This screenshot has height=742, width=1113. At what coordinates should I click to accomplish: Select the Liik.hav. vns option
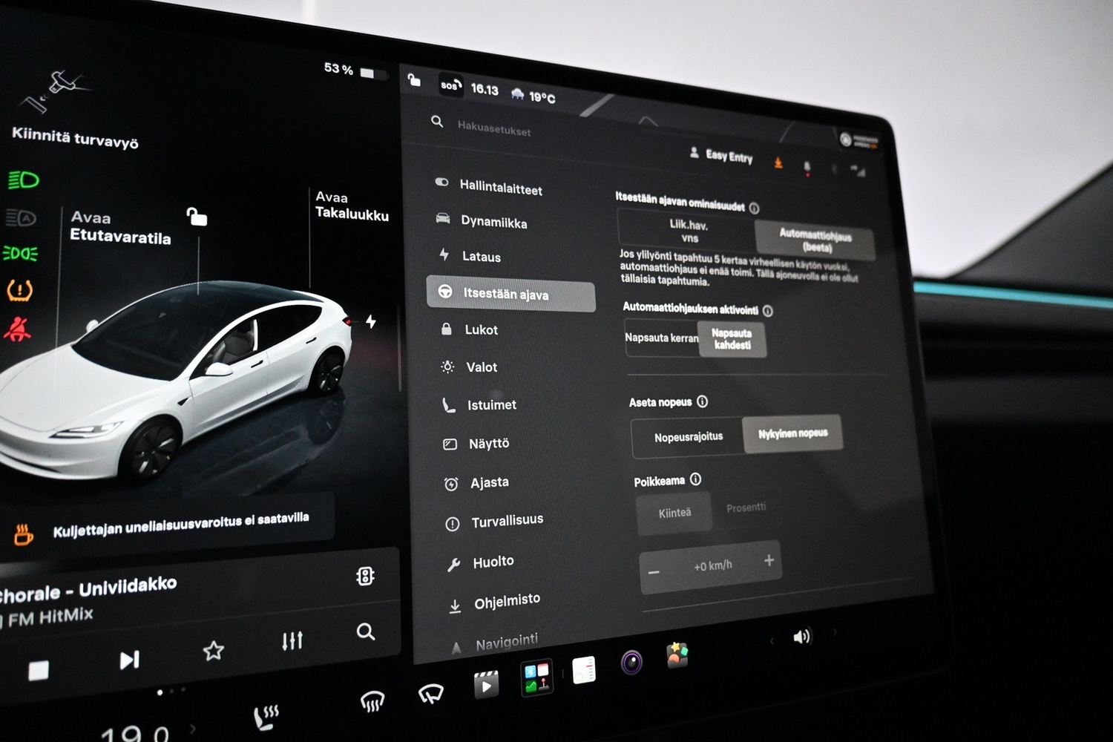pos(686,230)
